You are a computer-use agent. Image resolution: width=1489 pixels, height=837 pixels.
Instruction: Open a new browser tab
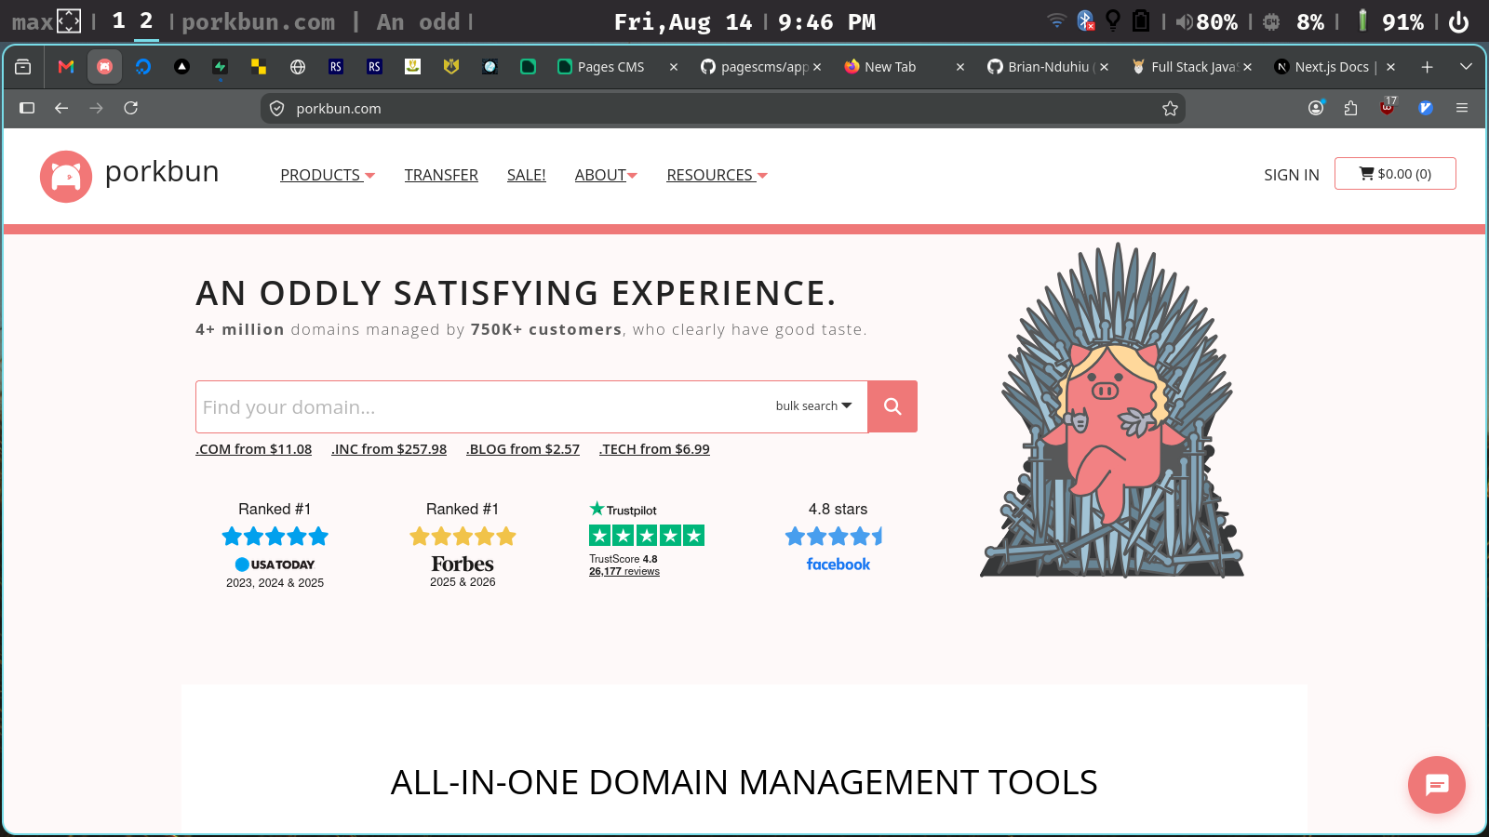pos(1427,67)
